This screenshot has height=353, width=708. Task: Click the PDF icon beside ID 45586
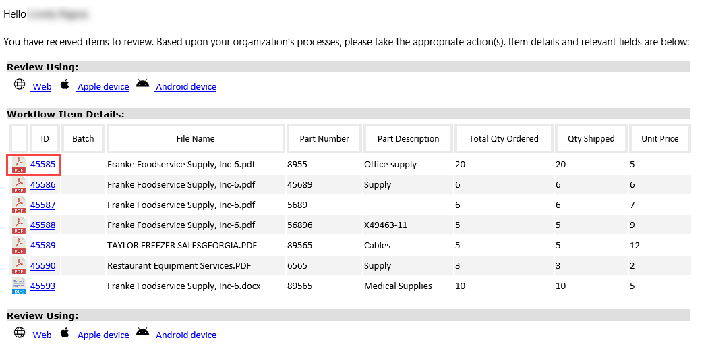coord(18,185)
